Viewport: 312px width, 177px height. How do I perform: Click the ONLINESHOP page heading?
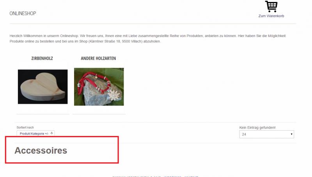click(23, 13)
